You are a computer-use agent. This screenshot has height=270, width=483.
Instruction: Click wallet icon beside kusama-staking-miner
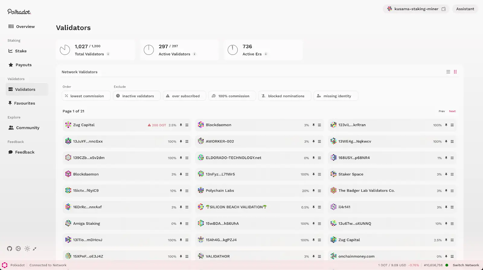(x=443, y=9)
